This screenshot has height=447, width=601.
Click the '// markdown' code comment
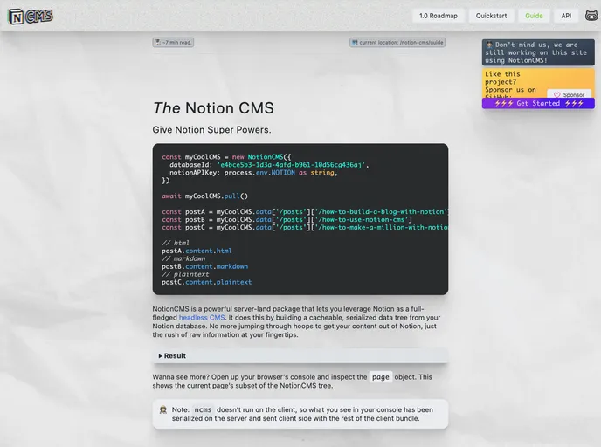[x=183, y=259]
